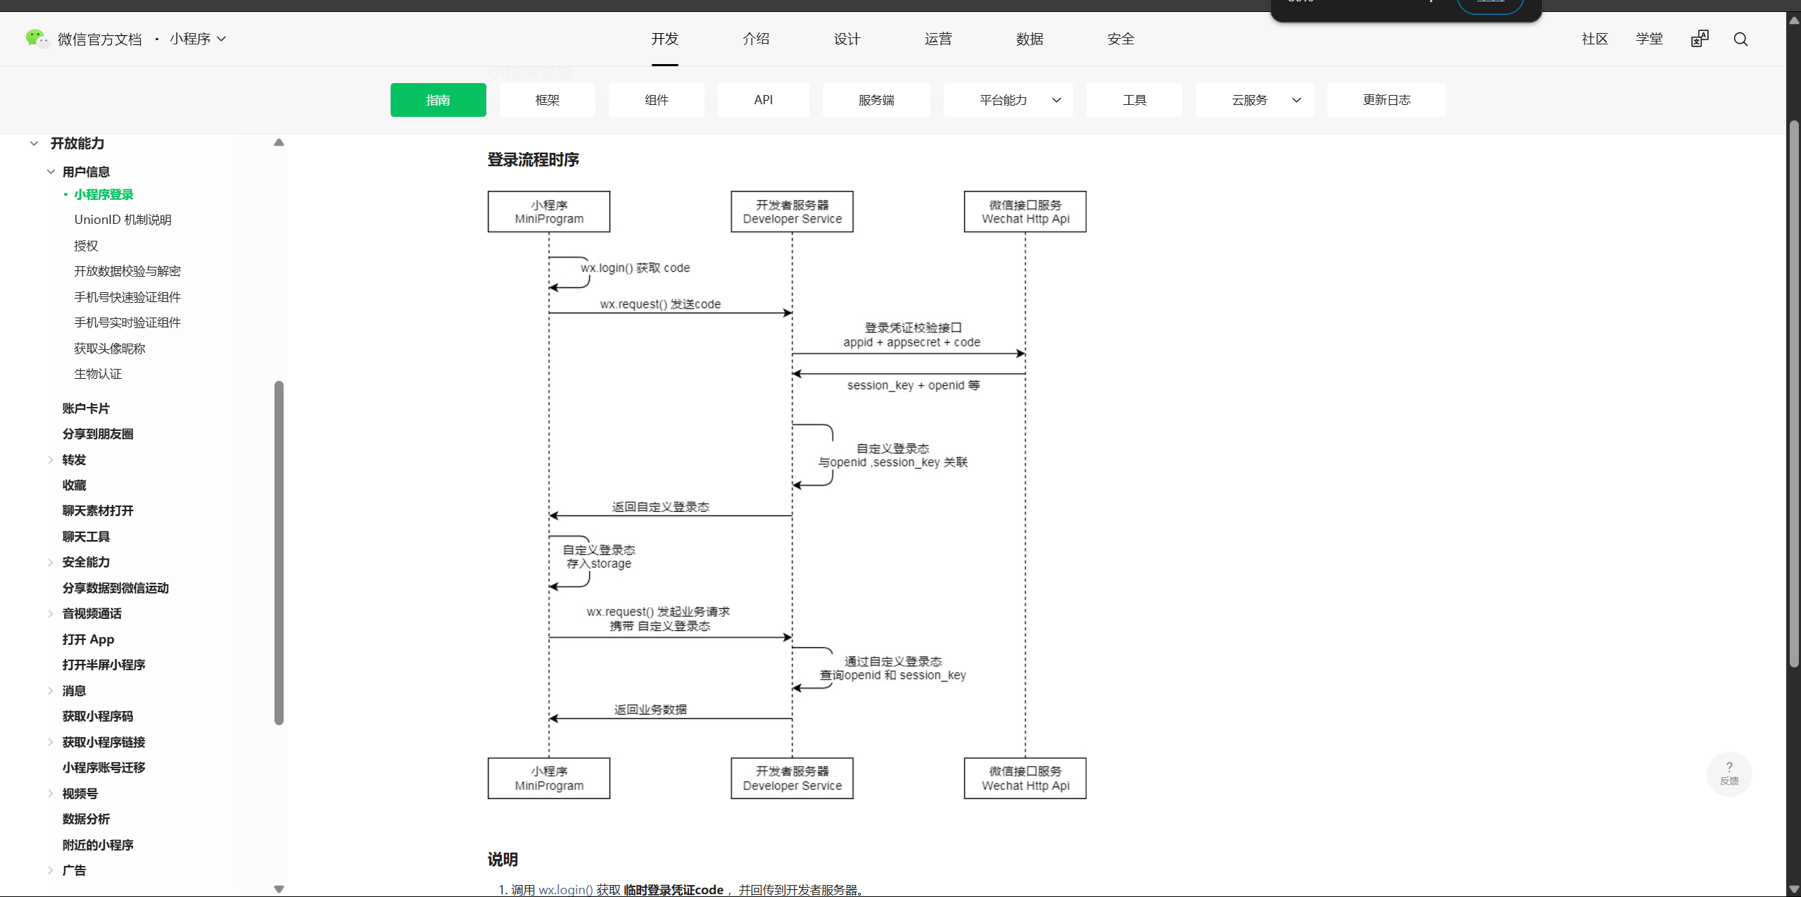Image resolution: width=1801 pixels, height=897 pixels.
Task: Open 分享数据到微信运动 sidebar item
Action: pos(115,588)
